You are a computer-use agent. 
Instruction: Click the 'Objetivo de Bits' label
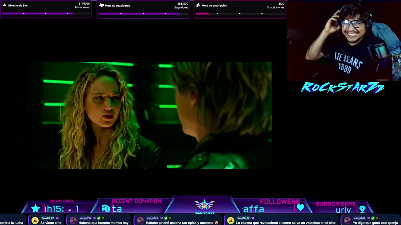point(18,5)
